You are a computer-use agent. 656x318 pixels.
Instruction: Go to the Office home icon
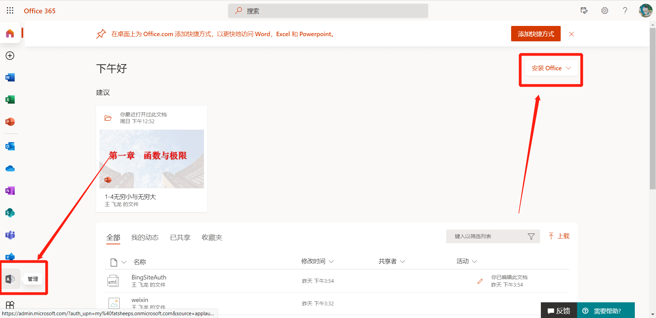[10, 33]
